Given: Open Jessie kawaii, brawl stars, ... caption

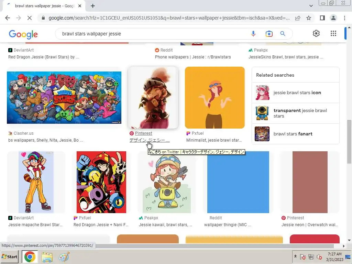Looking at the screenshot, I should 165,225.
